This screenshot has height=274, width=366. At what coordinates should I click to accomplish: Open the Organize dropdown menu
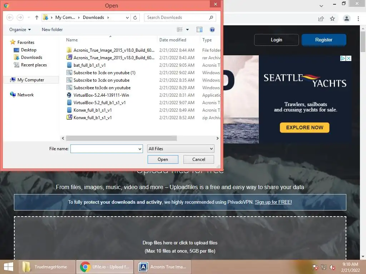pos(20,30)
